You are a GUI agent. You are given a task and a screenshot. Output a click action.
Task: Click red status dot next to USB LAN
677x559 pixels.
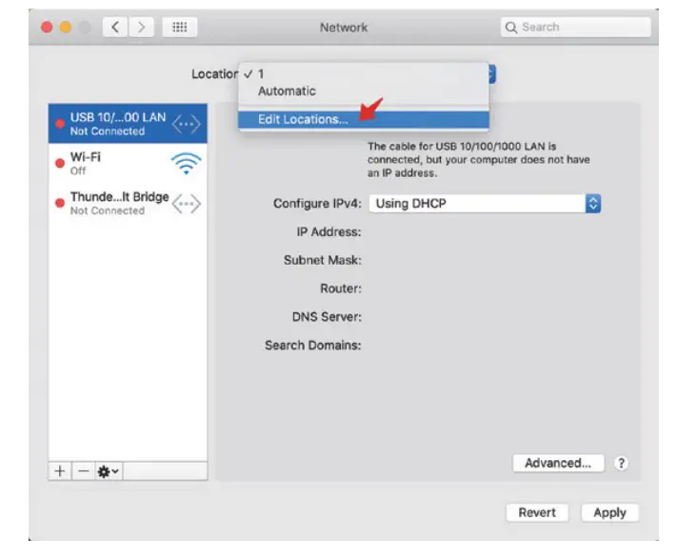pyautogui.click(x=60, y=124)
